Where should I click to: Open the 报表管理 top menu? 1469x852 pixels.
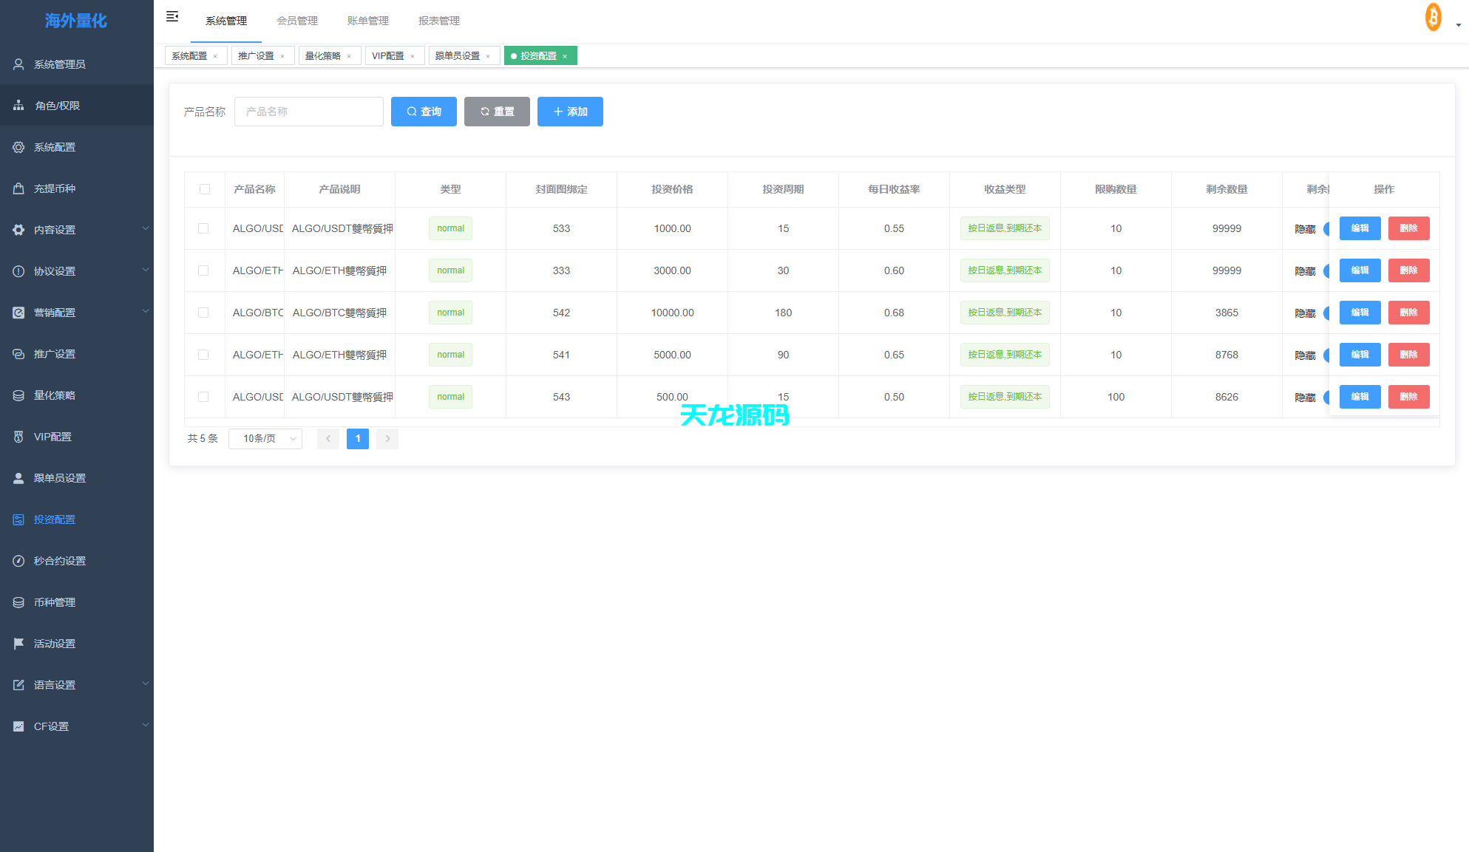439,21
